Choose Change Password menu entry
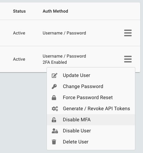The width and height of the screenshot is (143, 153). tap(91, 87)
